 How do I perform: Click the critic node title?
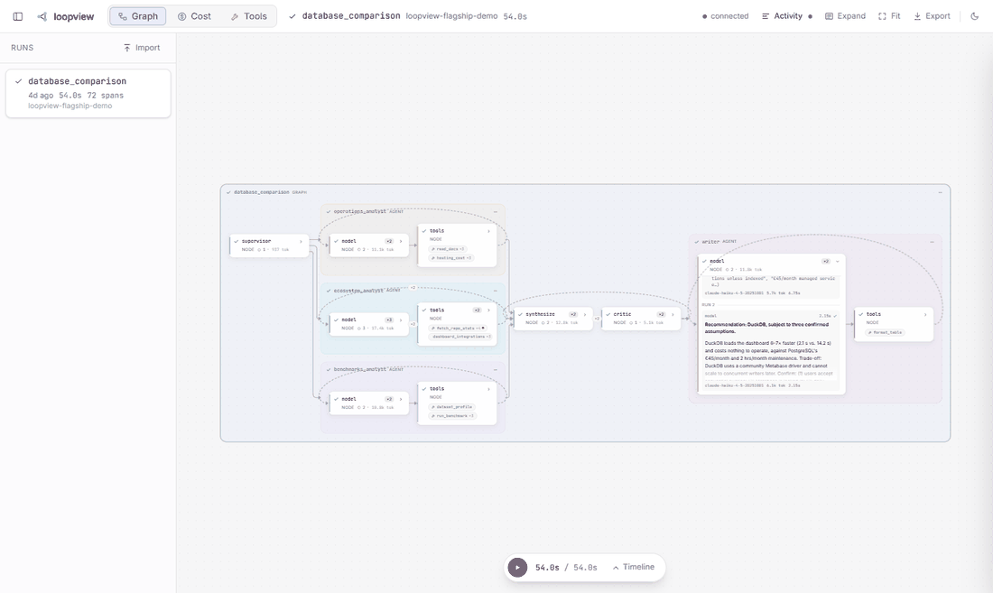pos(622,314)
